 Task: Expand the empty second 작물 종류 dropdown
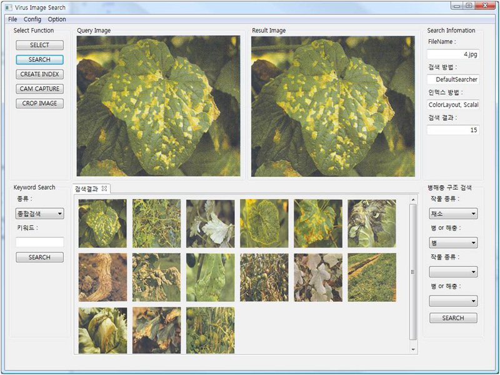pos(453,271)
